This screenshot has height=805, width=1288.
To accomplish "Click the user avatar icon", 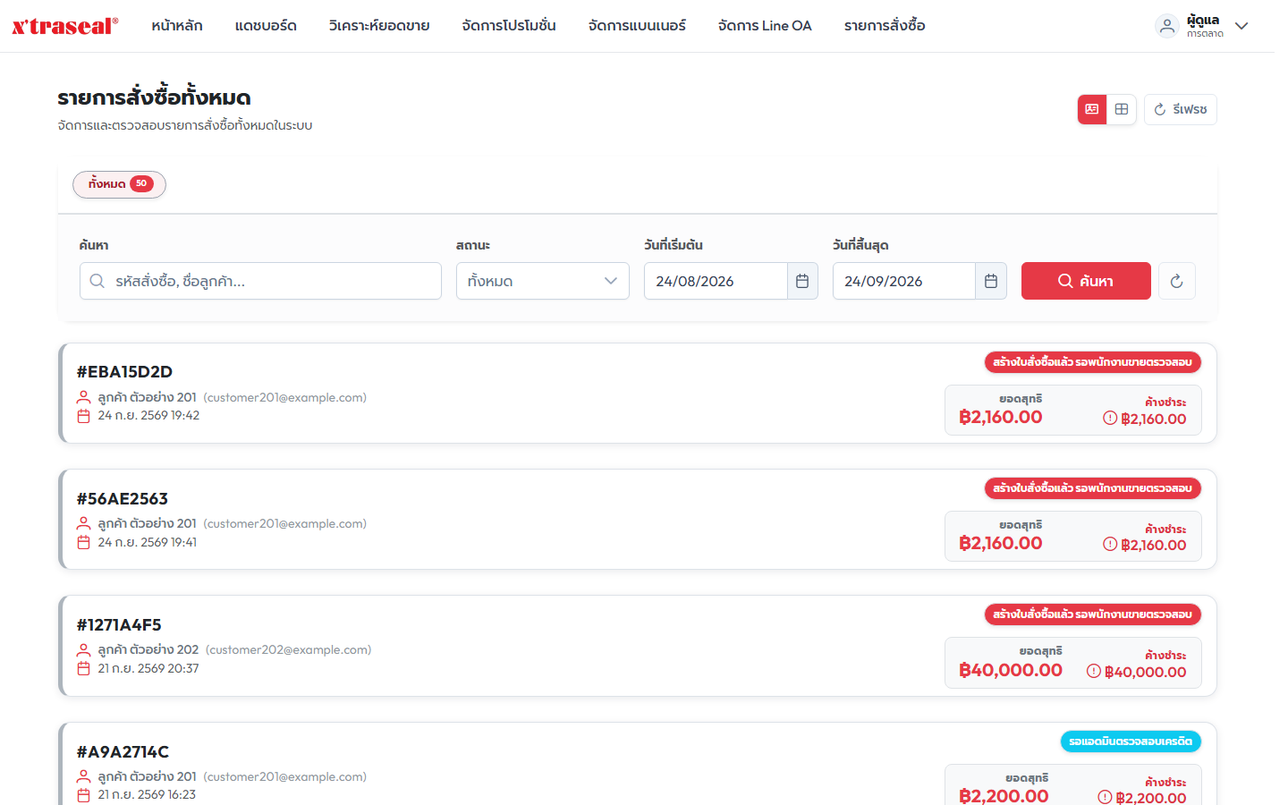I will [x=1166, y=26].
